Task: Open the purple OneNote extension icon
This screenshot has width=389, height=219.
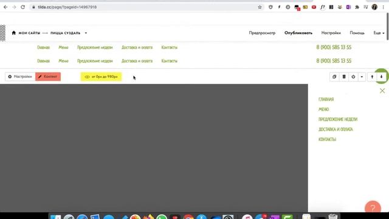Action: coord(348,7)
